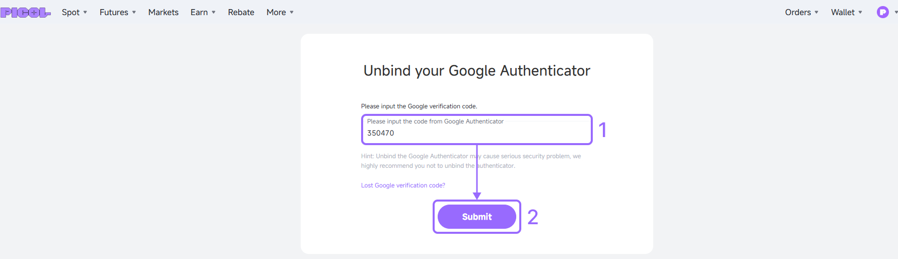Select the Futures menu label
Viewport: 898px width, 259px height.
[x=114, y=12]
